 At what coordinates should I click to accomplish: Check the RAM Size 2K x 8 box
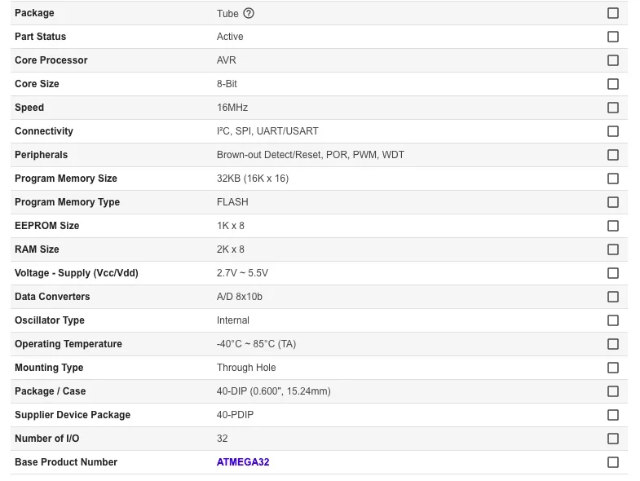[613, 249]
